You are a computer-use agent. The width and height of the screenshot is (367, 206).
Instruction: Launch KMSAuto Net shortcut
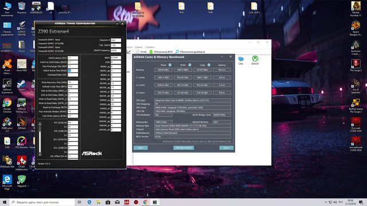point(7,162)
